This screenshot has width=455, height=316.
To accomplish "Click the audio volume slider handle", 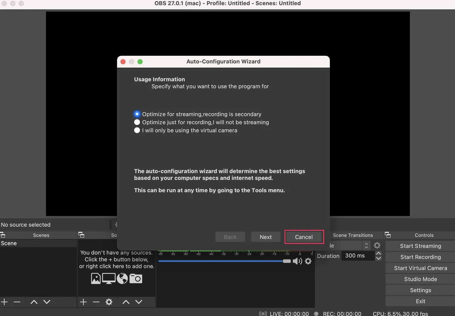I will (x=287, y=261).
